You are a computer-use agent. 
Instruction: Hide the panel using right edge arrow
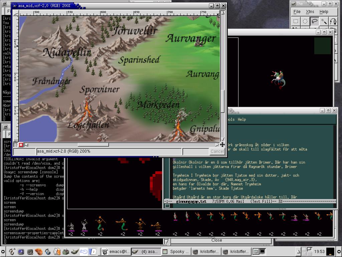click(x=339, y=252)
